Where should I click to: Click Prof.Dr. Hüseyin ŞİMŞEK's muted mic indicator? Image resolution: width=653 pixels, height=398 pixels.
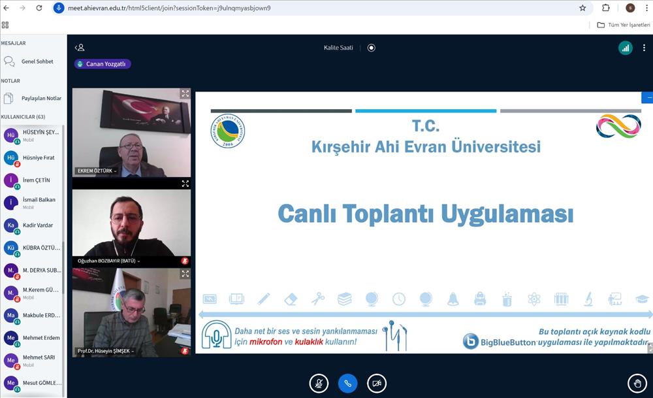click(185, 351)
